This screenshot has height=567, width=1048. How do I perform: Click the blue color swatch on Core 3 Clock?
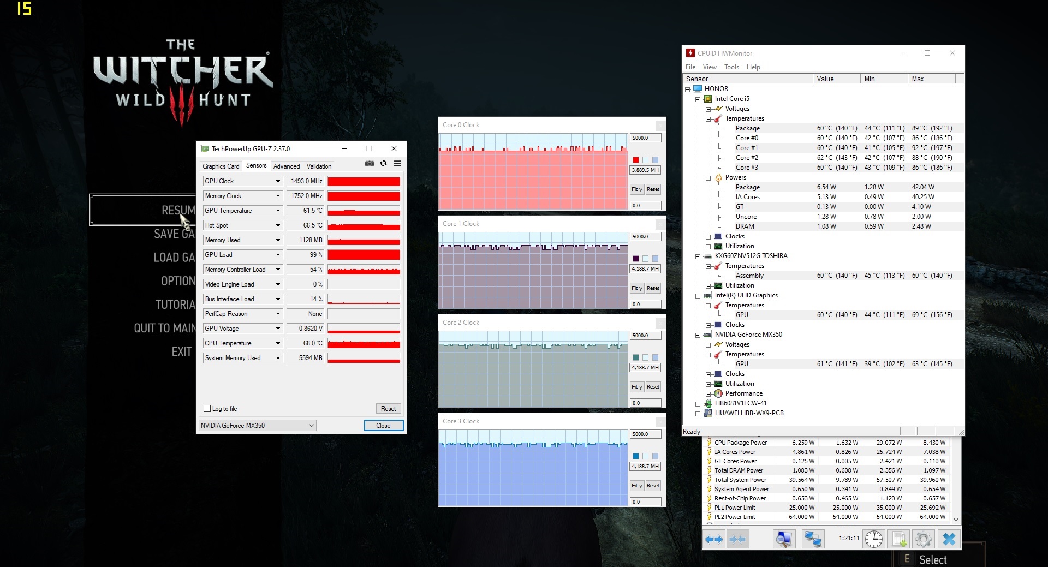coord(636,456)
